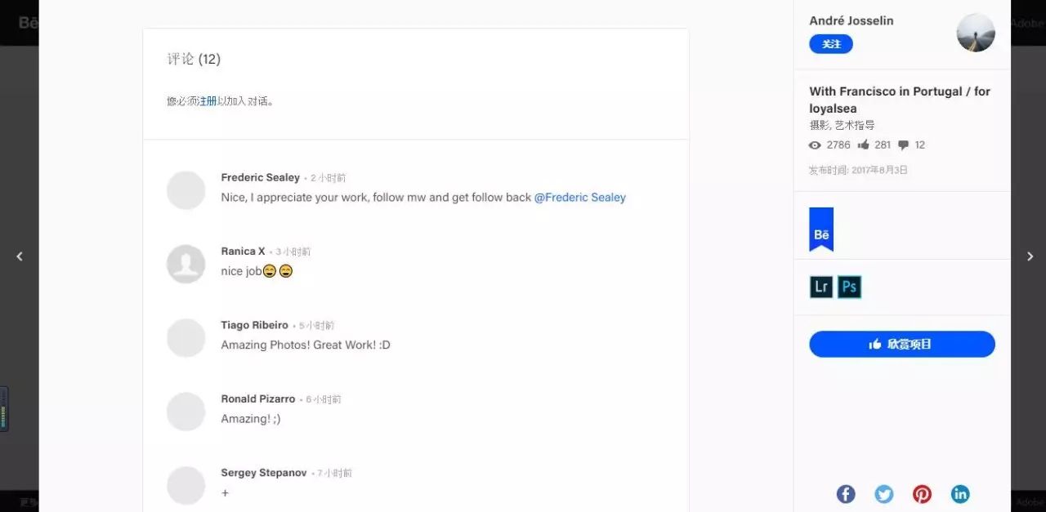Open Ronald Pizarro commenter name
Image resolution: width=1046 pixels, height=512 pixels.
coord(258,398)
